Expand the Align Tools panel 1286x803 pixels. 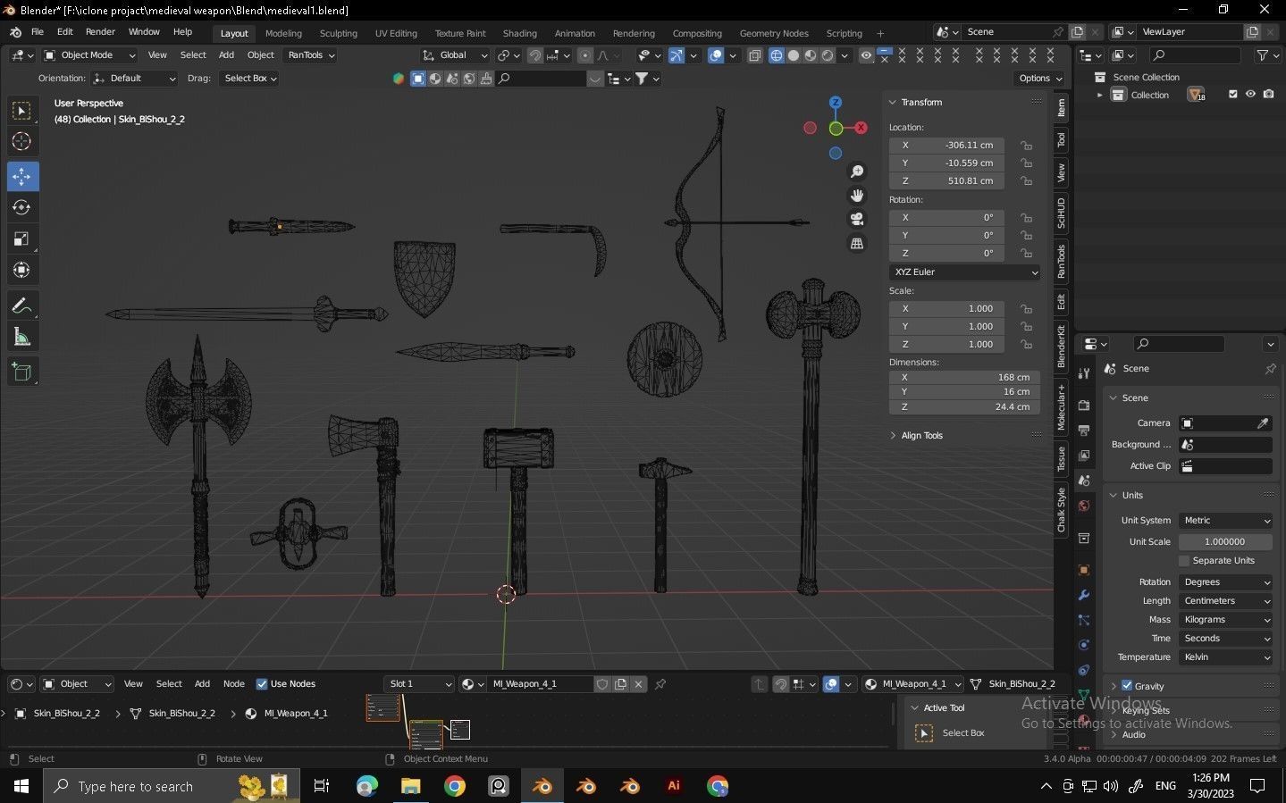click(x=921, y=435)
